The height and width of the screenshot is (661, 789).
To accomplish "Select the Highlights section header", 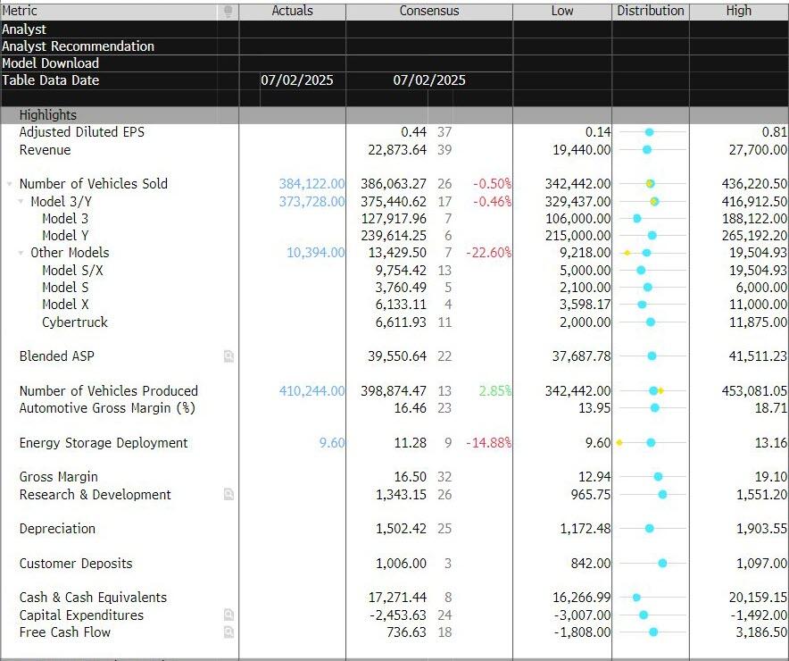I will (48, 114).
